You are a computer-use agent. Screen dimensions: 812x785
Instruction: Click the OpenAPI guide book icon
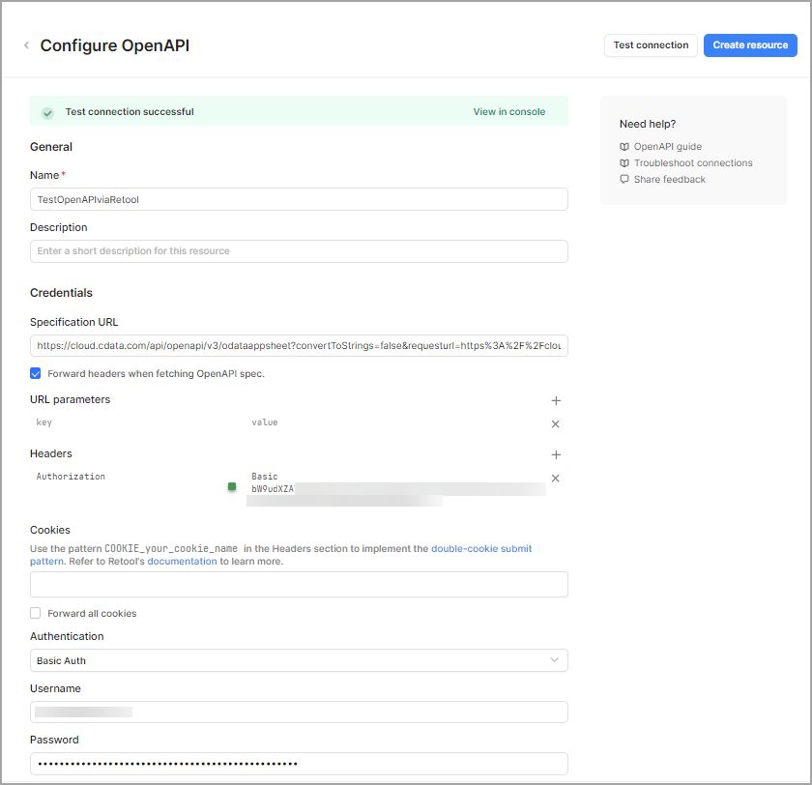pos(624,146)
